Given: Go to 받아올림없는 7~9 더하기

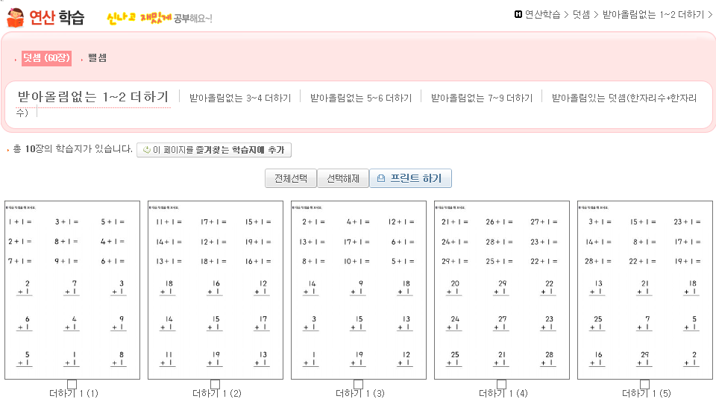Looking at the screenshot, I should [x=482, y=98].
